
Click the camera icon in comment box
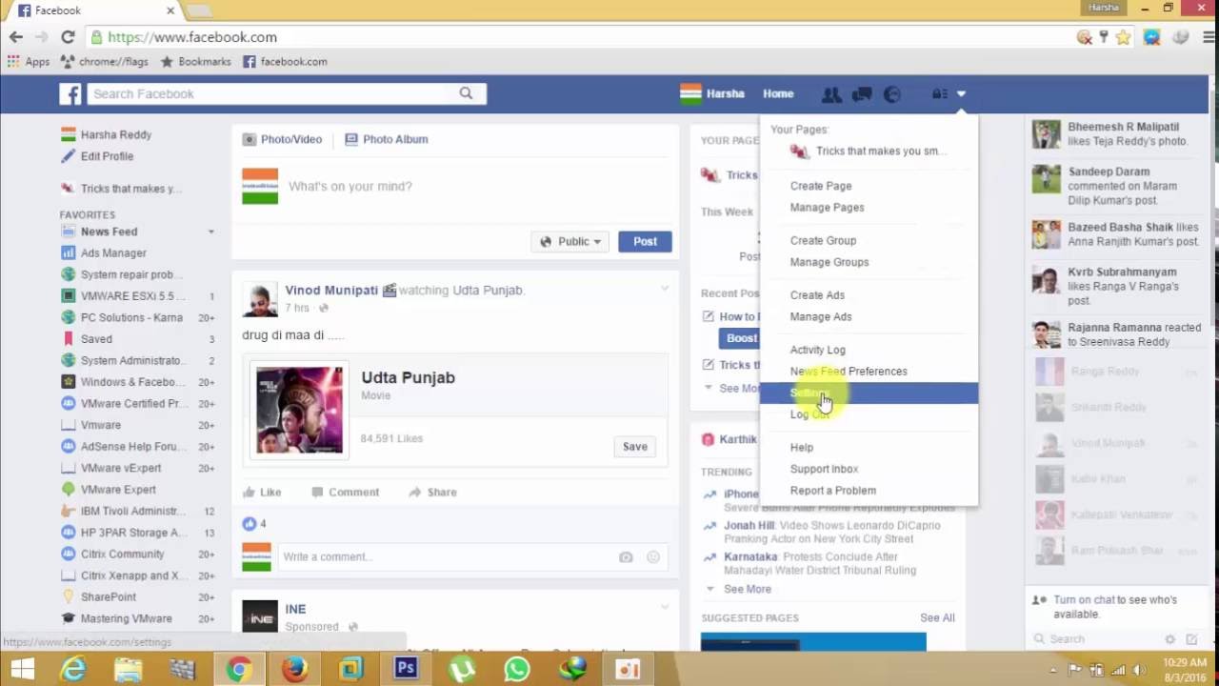(x=626, y=557)
